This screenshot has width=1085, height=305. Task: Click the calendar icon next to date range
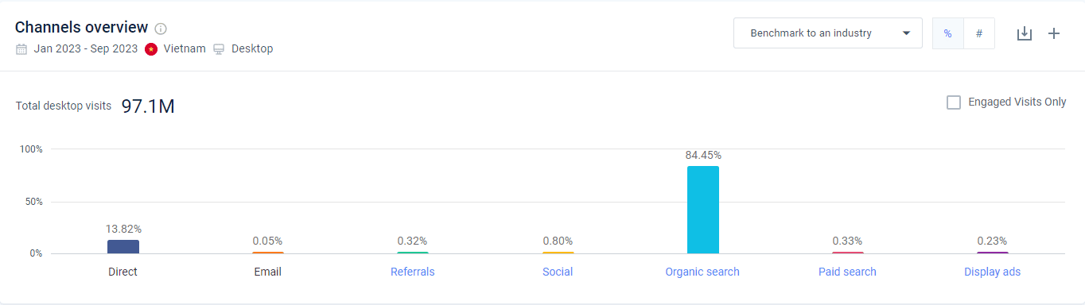[x=21, y=49]
